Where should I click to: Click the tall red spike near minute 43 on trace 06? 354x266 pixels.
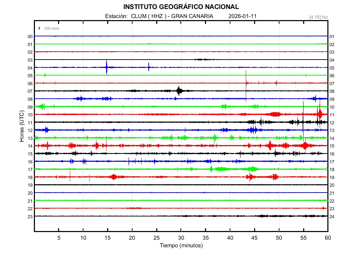[246, 82]
